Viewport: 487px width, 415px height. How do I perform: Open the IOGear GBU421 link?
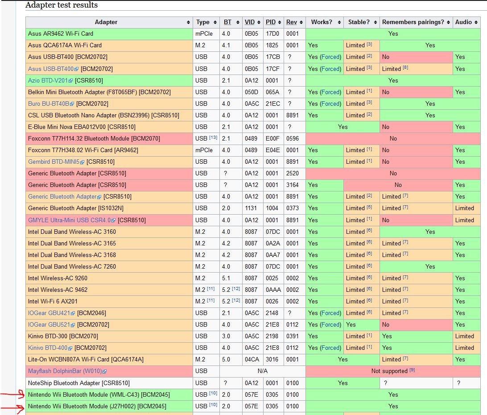51,313
